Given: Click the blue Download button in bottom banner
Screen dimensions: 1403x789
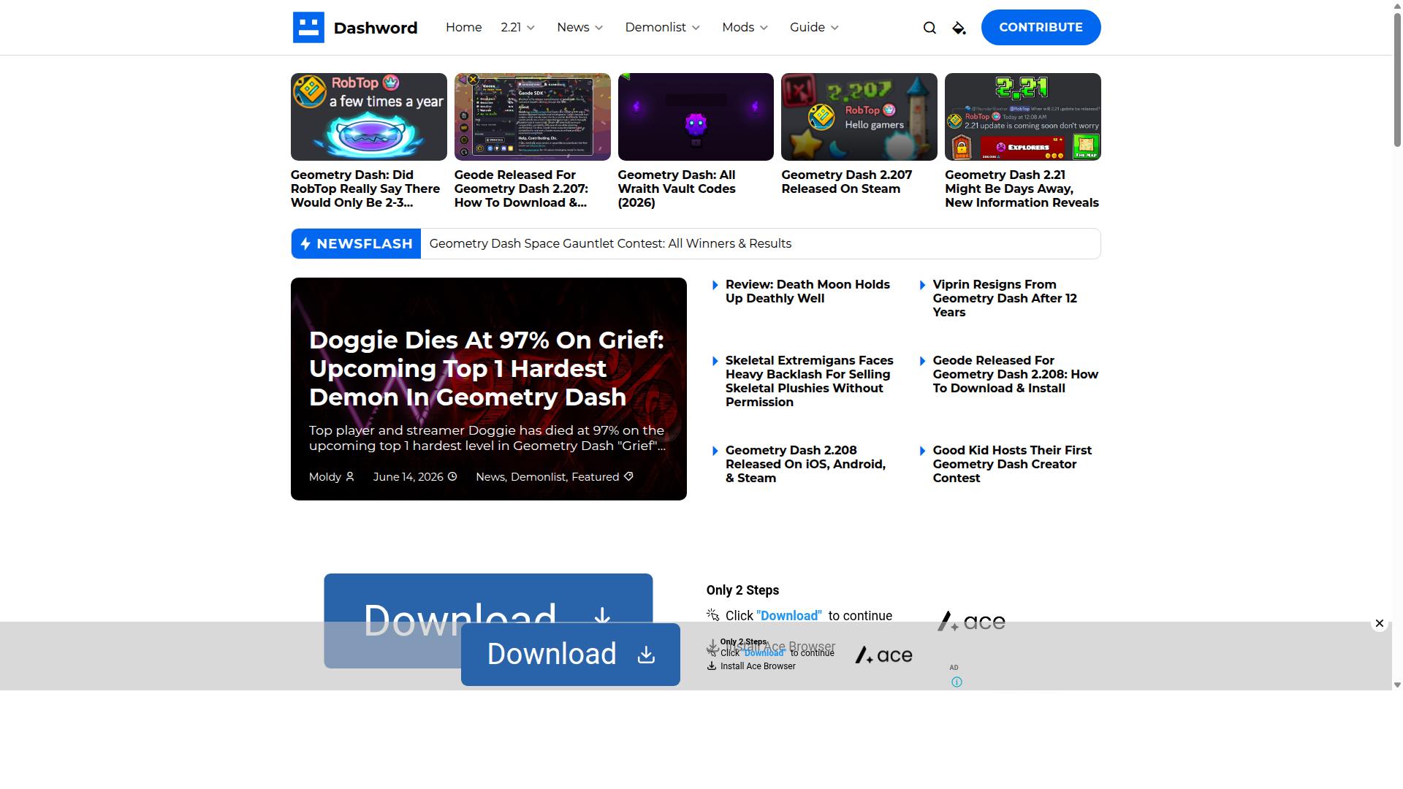Looking at the screenshot, I should click(571, 655).
